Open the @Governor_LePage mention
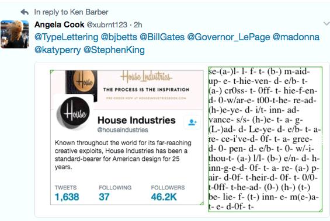The height and width of the screenshot is (221, 330). tap(228, 37)
